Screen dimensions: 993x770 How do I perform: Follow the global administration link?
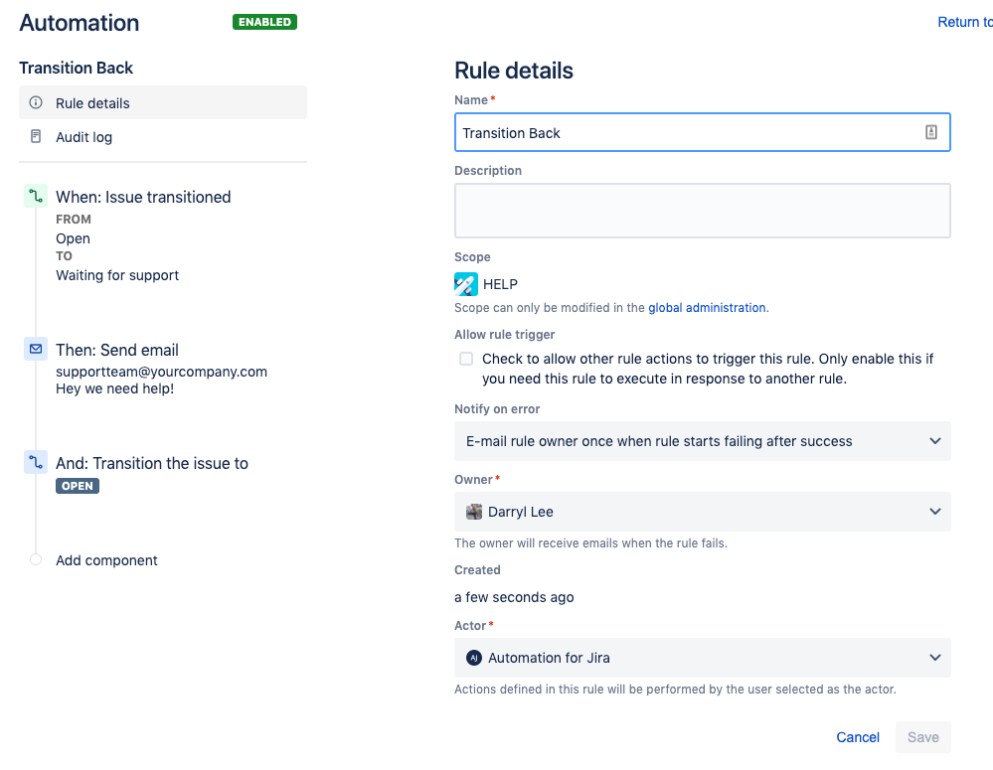click(707, 308)
